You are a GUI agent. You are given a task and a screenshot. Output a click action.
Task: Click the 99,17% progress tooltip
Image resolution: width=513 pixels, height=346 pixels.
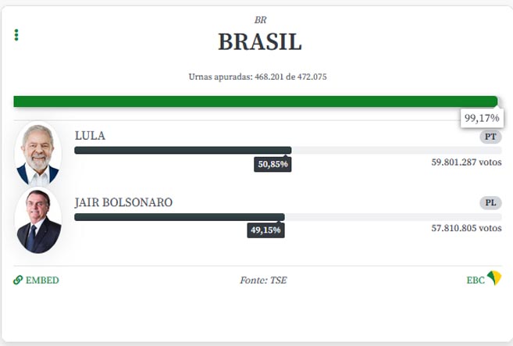(482, 118)
